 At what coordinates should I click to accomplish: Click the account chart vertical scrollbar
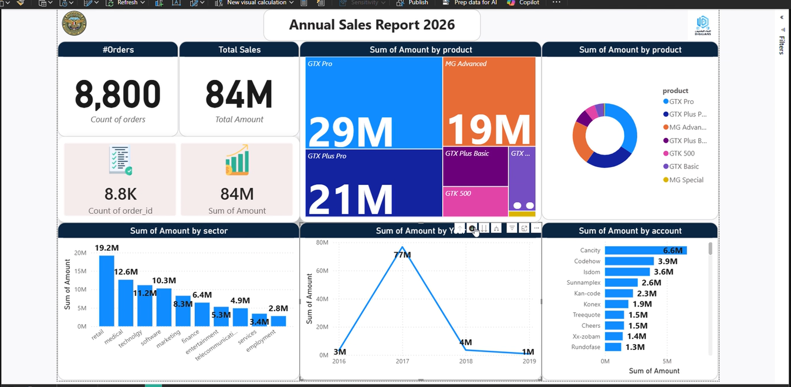[710, 248]
